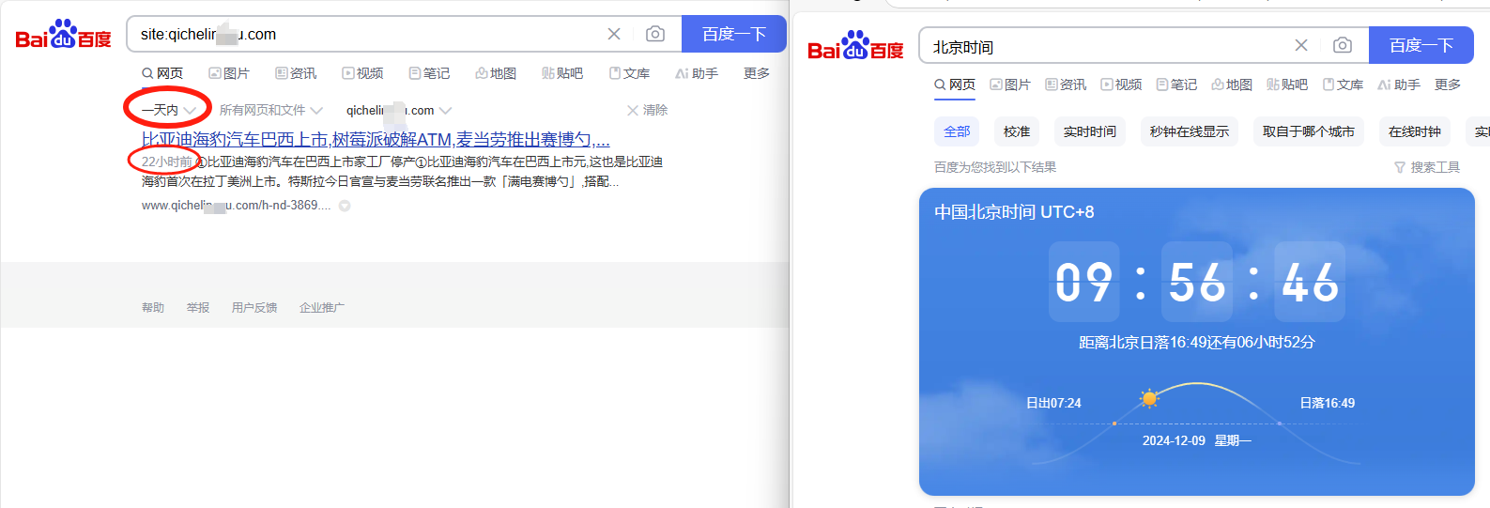
Task: Select the 秒钟在线显示 filter chip
Action: click(1189, 131)
